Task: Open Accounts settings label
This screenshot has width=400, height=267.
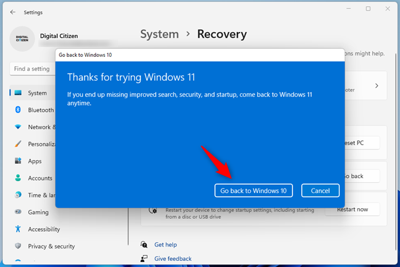Action: pos(40,178)
